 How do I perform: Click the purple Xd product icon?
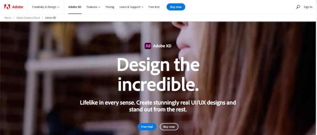tap(148, 46)
